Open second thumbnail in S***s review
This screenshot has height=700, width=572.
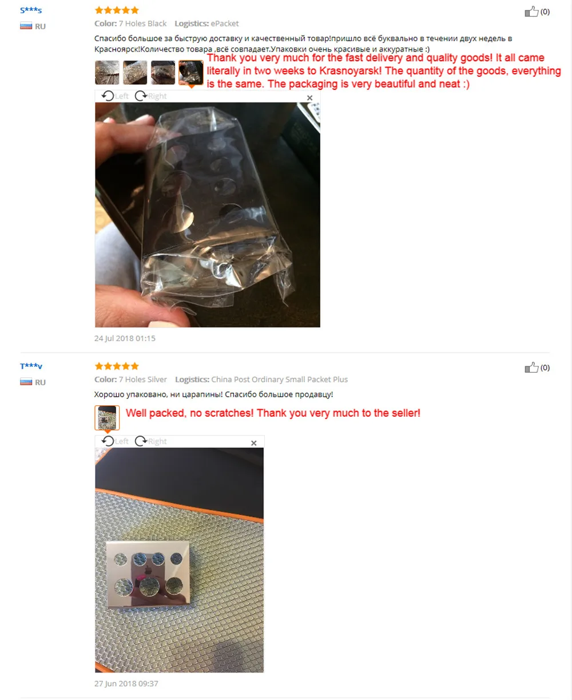(135, 73)
